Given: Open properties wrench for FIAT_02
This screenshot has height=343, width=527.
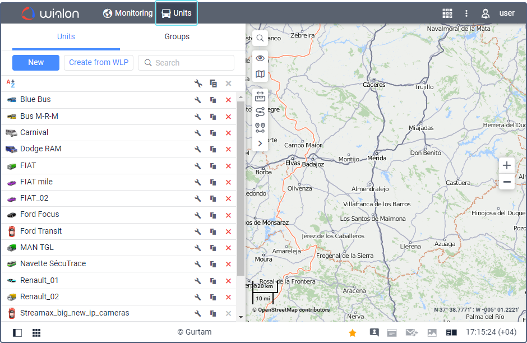Looking at the screenshot, I should click(197, 198).
